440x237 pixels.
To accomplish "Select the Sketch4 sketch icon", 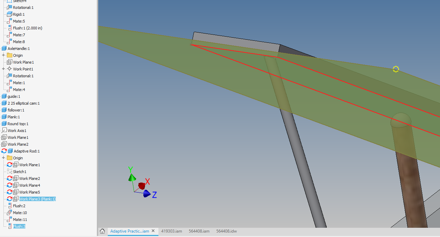I will (10, 1).
